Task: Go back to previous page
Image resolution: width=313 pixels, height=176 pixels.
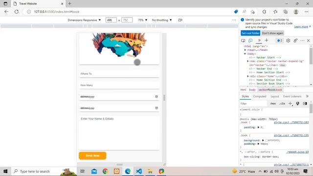Action: pos(6,12)
